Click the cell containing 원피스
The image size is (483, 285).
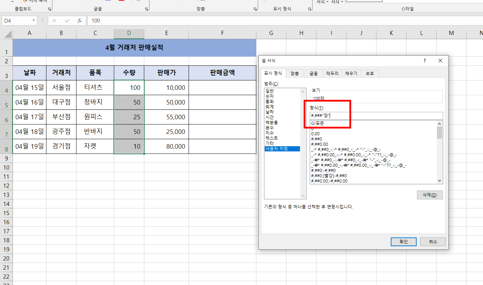(95, 117)
